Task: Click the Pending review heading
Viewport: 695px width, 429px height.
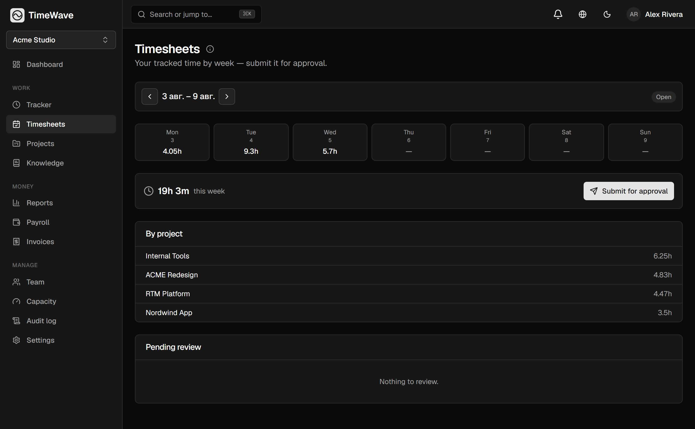Action: tap(173, 347)
